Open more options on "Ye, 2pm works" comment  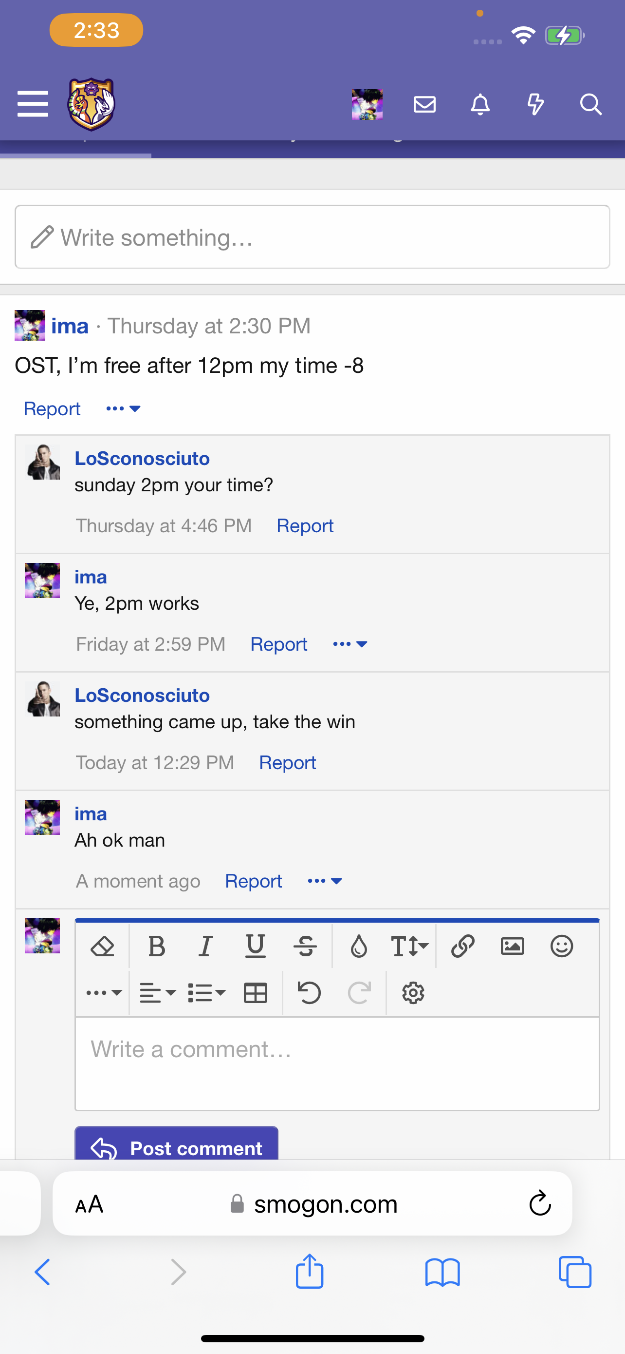click(350, 644)
